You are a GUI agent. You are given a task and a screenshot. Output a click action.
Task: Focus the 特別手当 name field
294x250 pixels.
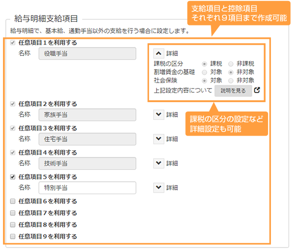click(87, 188)
